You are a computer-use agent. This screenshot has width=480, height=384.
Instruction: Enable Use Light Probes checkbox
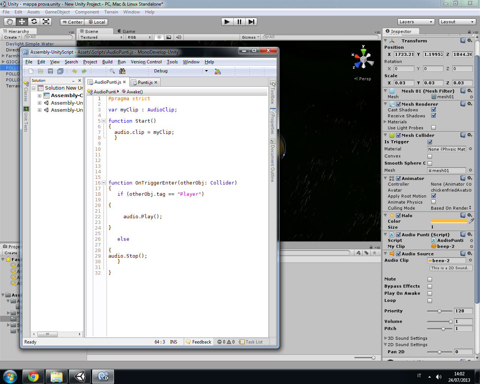point(433,127)
